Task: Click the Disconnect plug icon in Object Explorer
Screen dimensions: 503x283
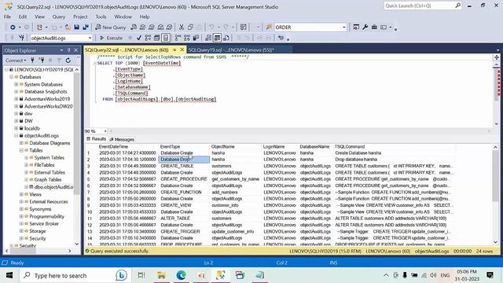Action: 42,60
